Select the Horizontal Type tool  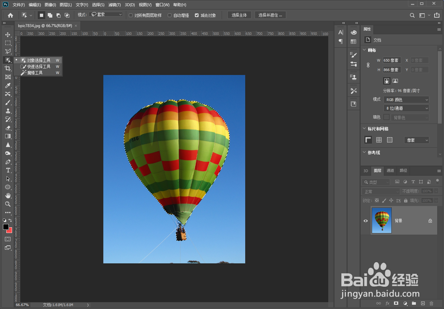(8, 170)
